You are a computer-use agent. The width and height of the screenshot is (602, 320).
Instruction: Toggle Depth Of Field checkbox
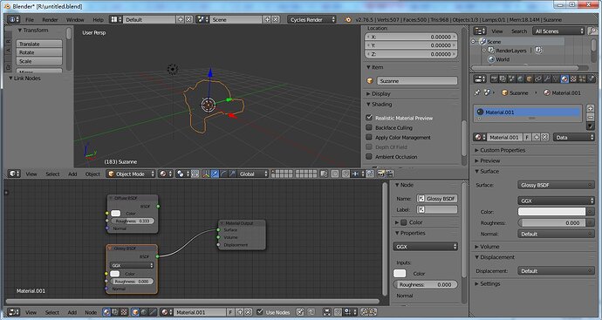point(369,146)
